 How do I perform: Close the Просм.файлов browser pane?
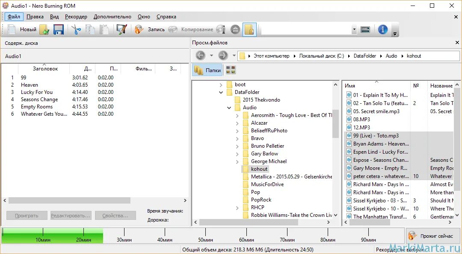(x=457, y=43)
